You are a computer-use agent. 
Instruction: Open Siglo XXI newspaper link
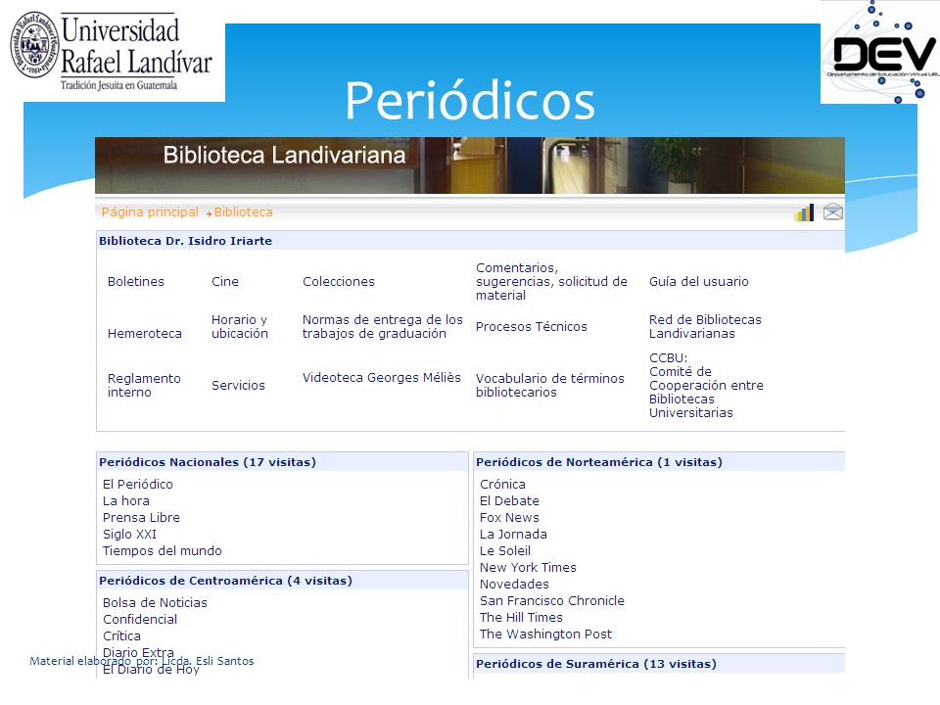(129, 535)
